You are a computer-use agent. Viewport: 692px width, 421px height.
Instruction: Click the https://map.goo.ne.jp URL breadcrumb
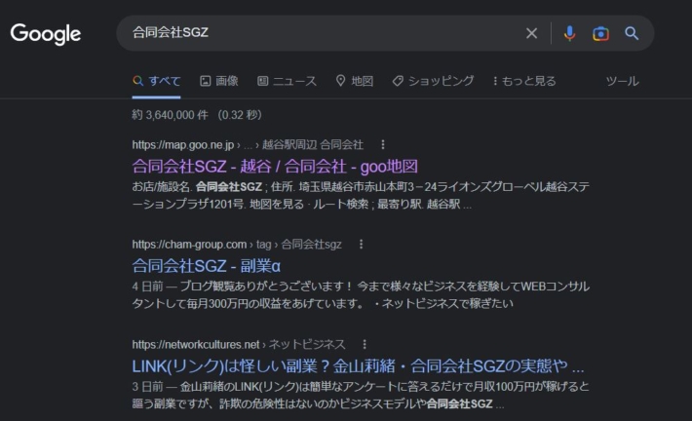coord(248,144)
